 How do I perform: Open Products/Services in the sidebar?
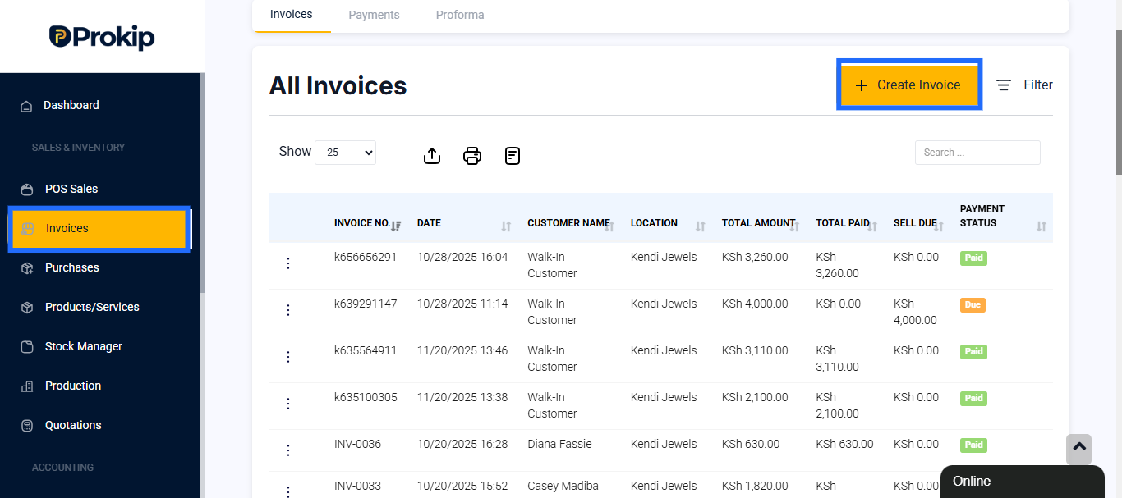coord(92,307)
